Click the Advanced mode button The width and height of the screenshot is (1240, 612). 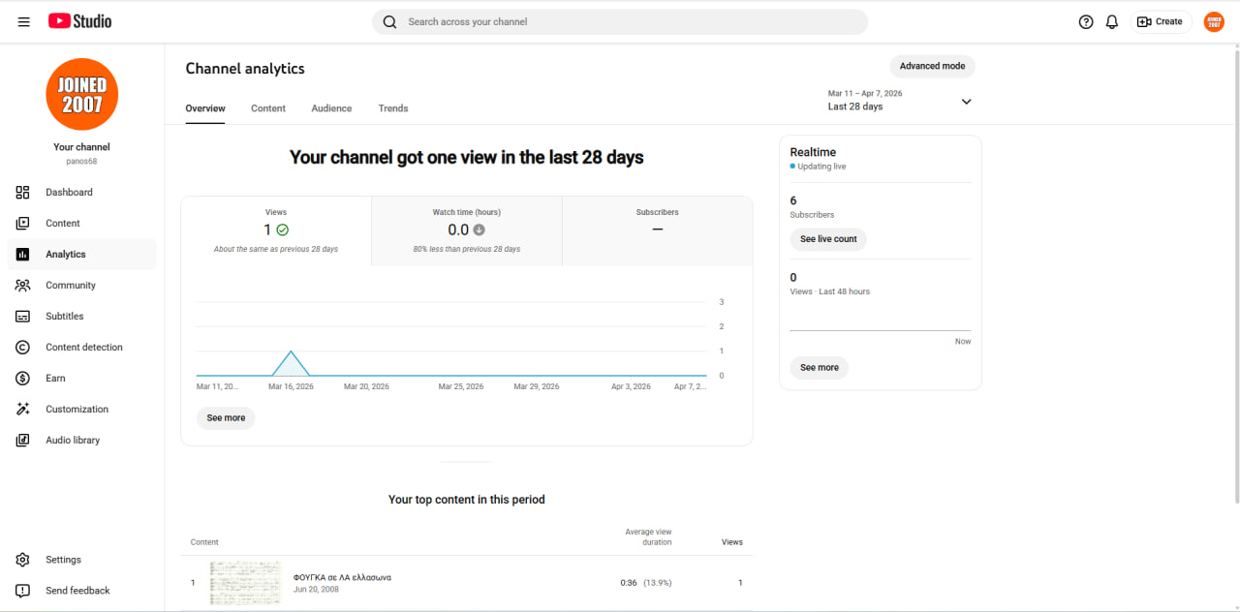[x=932, y=66]
